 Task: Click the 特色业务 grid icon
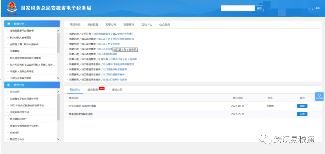(x=9, y=85)
